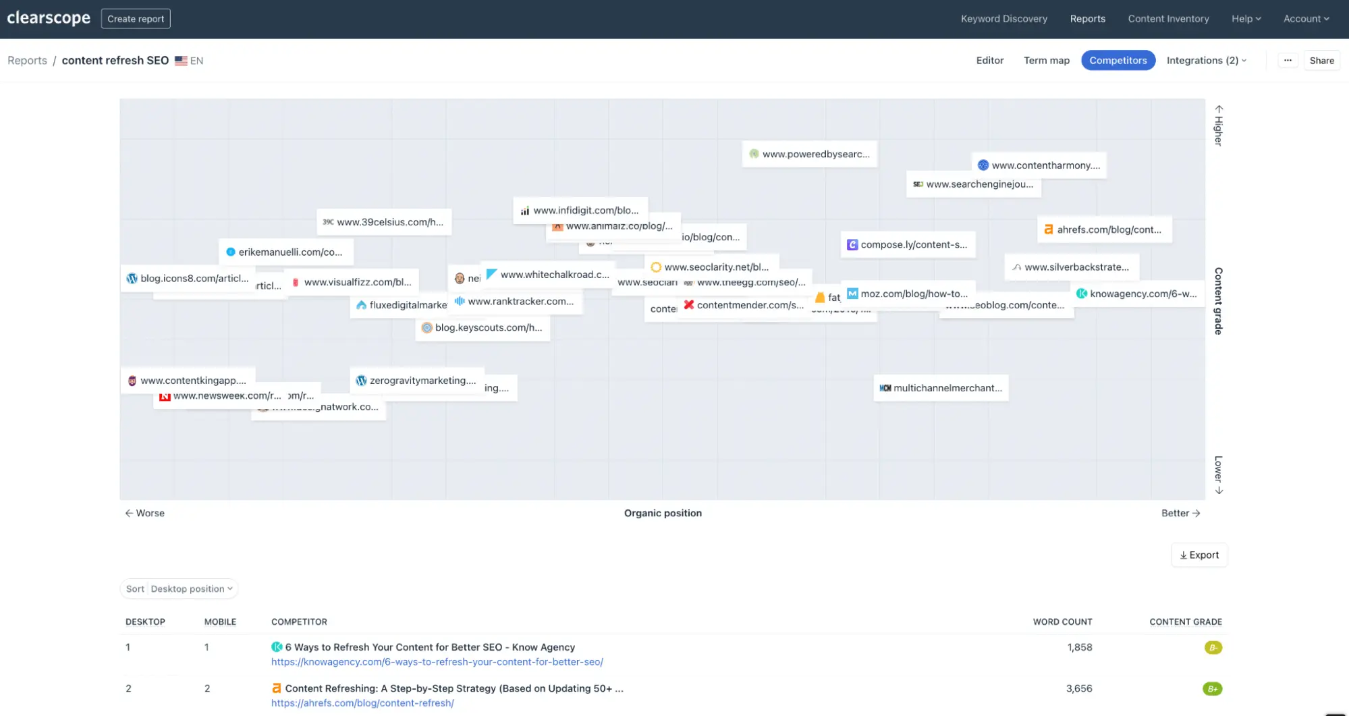Click the contentkingapp favicon in the chart

pyautogui.click(x=132, y=381)
